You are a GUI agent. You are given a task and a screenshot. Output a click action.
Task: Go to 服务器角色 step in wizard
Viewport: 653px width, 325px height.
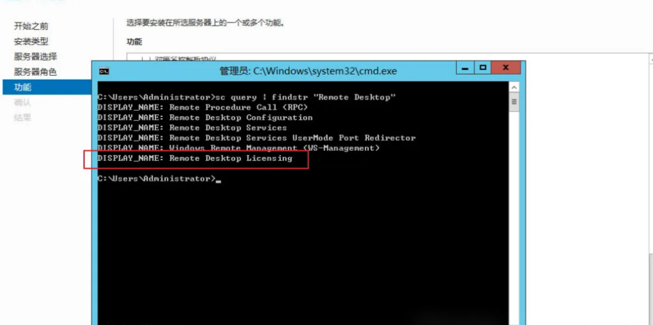pyautogui.click(x=35, y=72)
